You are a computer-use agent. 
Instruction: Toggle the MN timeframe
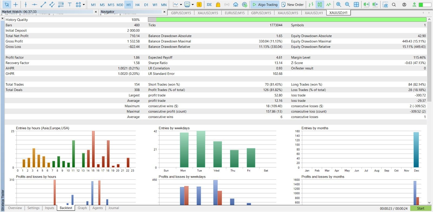(164, 5)
